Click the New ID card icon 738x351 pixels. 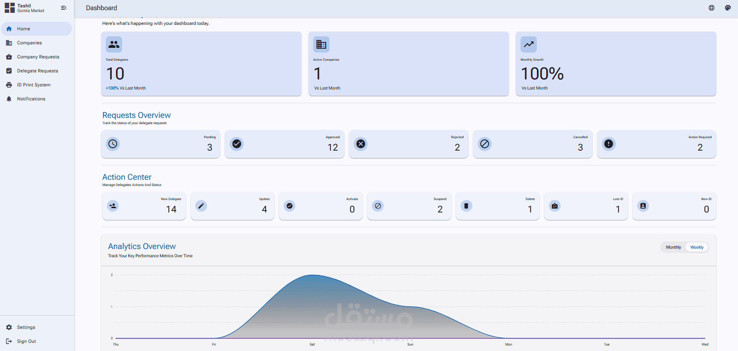pos(643,206)
